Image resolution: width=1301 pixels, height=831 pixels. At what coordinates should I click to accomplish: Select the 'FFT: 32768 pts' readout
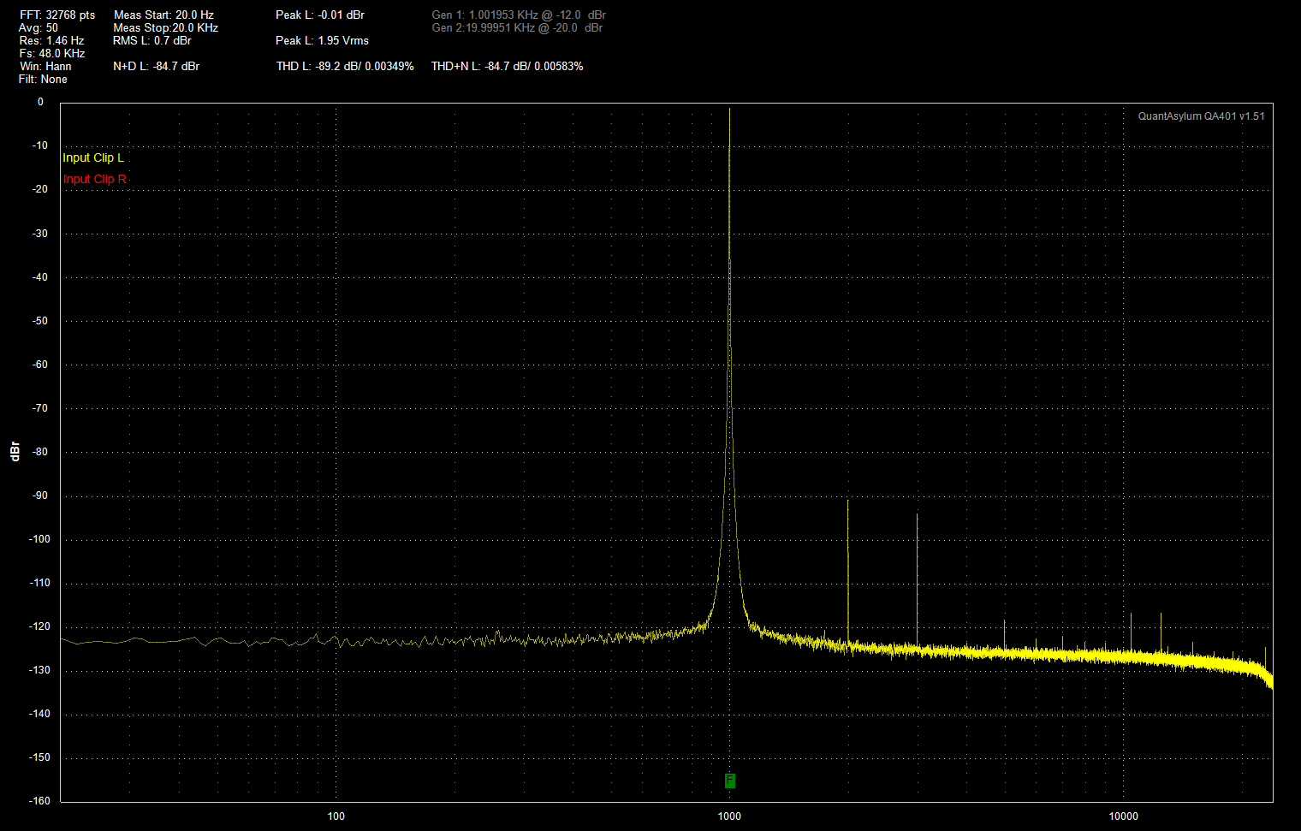57,15
